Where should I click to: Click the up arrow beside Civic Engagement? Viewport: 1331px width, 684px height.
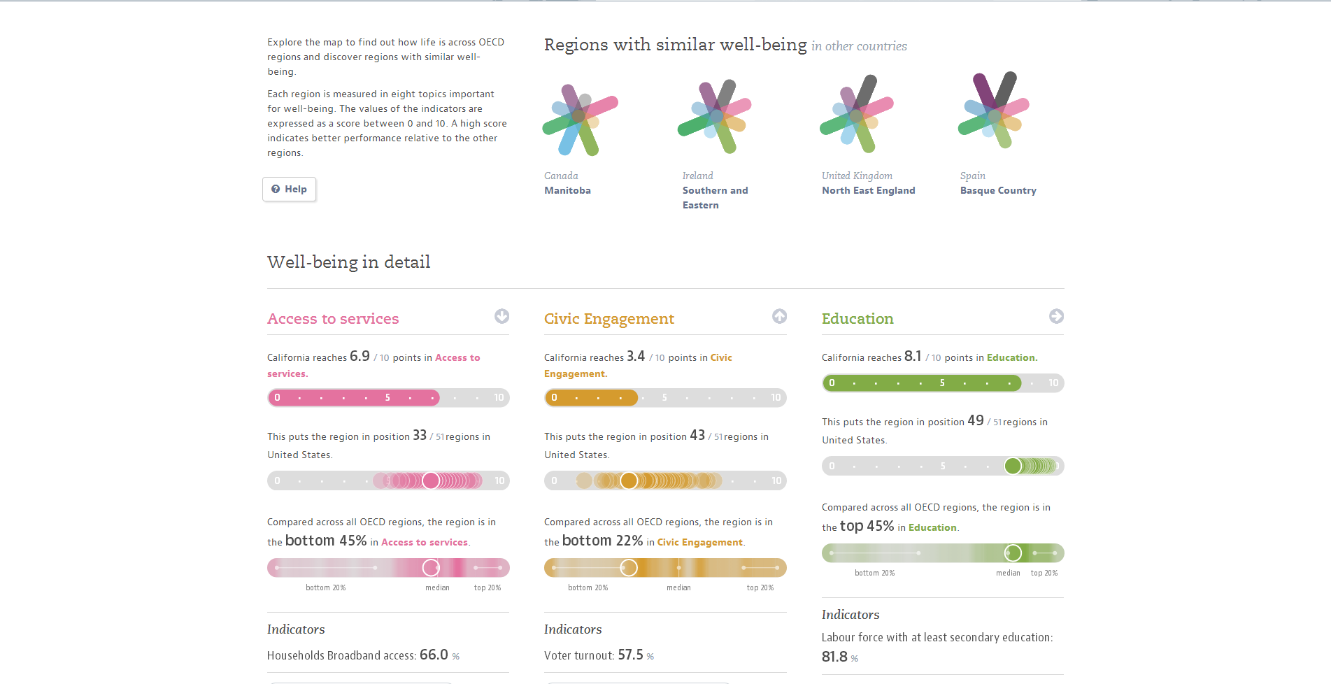coord(778,316)
